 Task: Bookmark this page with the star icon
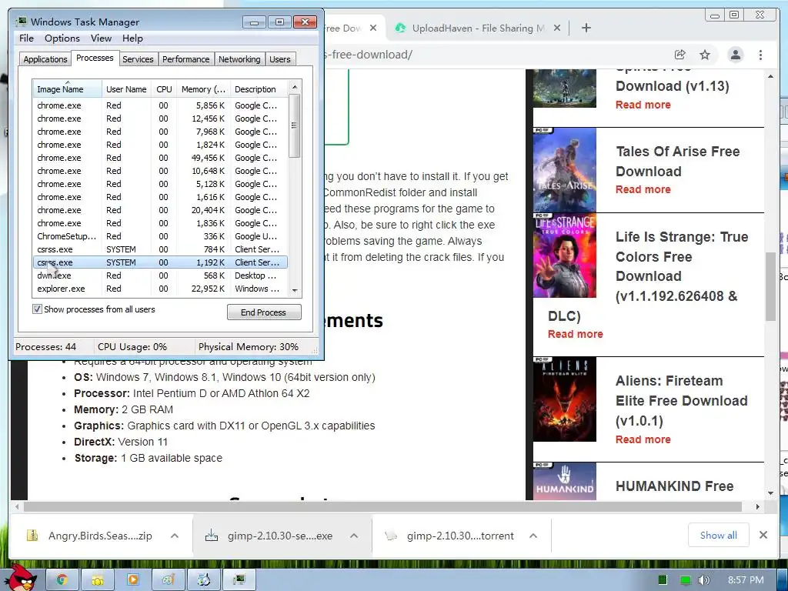pos(705,55)
